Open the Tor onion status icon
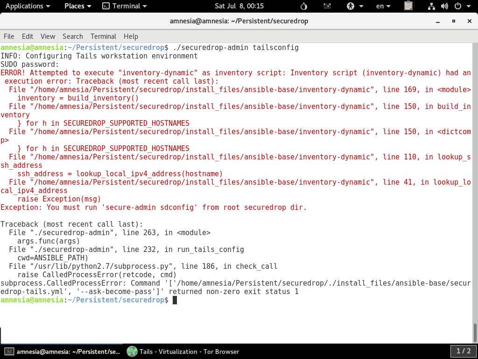478x359 pixels. tap(303, 6)
